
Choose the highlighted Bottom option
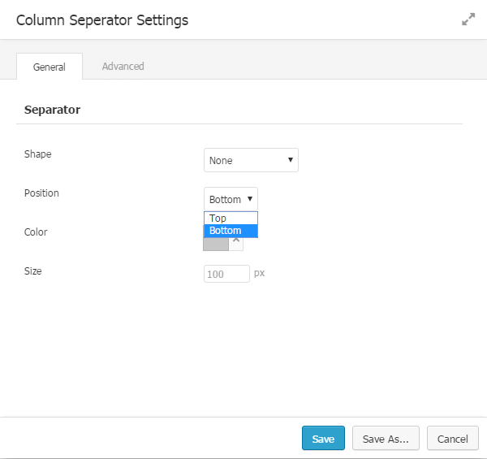click(x=231, y=231)
